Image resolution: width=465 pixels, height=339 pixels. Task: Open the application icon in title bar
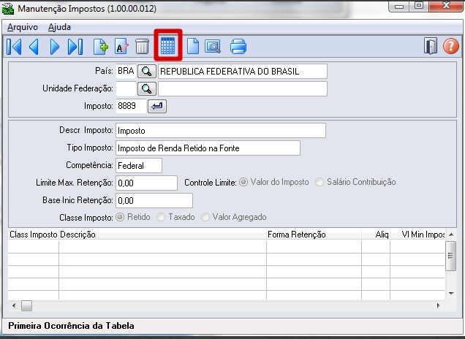click(8, 8)
